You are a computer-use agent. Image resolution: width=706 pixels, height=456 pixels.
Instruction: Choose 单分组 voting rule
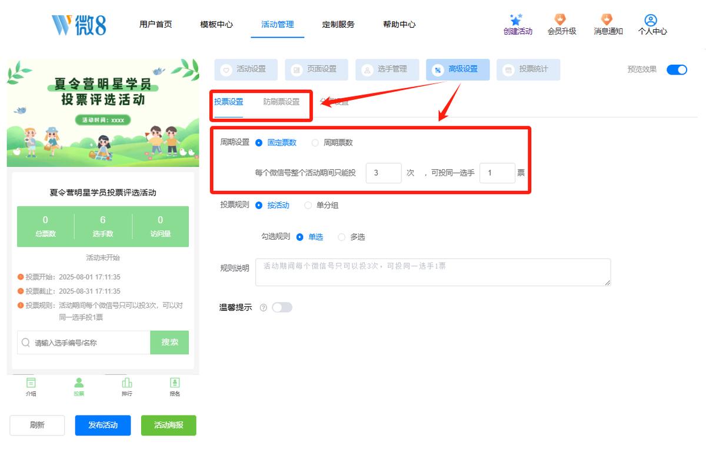[x=321, y=205]
